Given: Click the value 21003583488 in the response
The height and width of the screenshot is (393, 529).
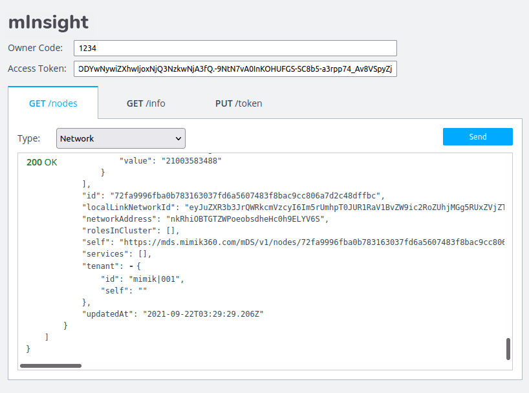Looking at the screenshot, I should coord(187,160).
